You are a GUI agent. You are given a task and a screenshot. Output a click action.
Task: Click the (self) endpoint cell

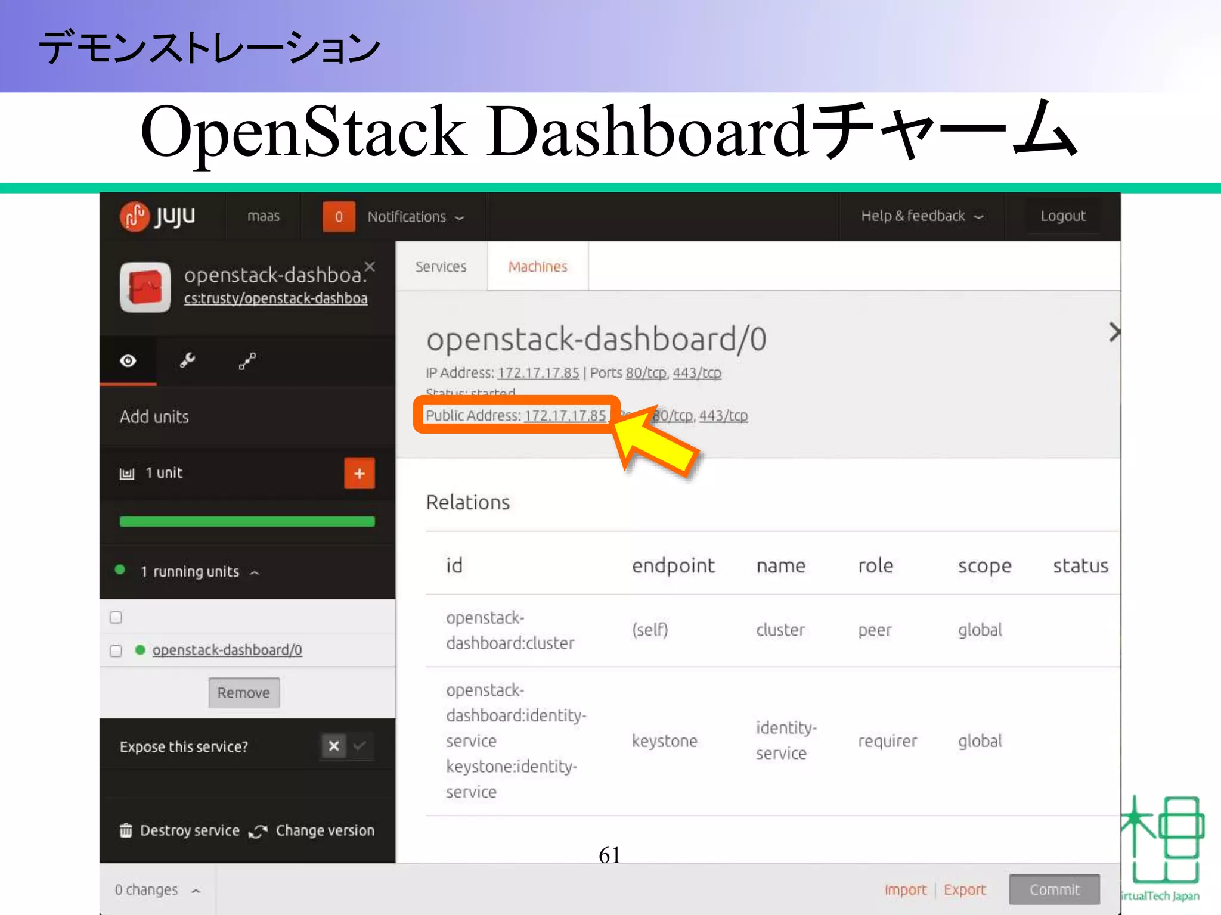point(650,630)
